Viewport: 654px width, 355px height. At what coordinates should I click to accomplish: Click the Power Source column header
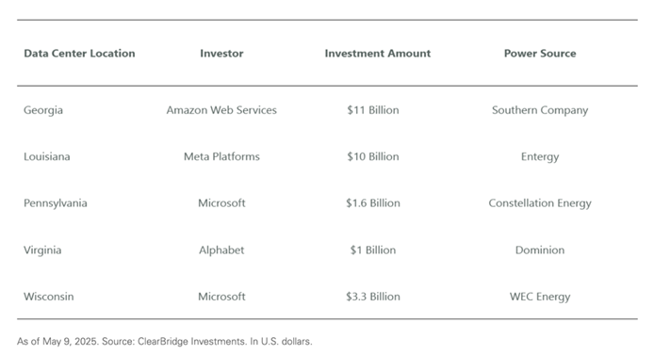tap(540, 54)
